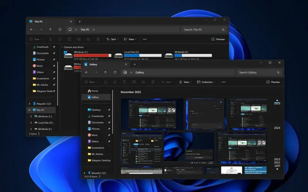Open WLMedia (E:) drive tile
308x192 pixels.
click(188, 55)
